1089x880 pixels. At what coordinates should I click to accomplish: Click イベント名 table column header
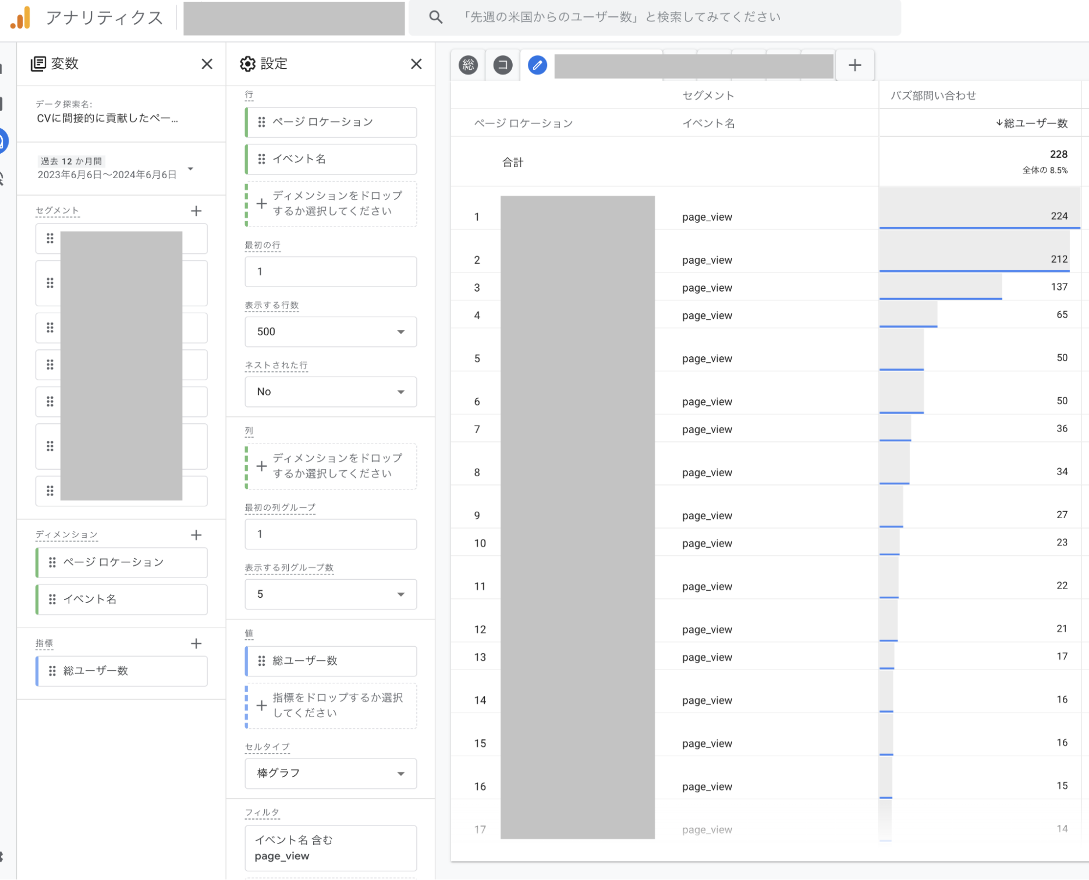(708, 124)
